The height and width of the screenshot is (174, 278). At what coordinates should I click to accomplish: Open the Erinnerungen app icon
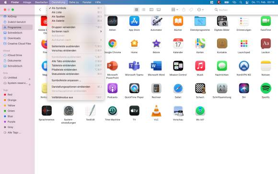pos(244,21)
